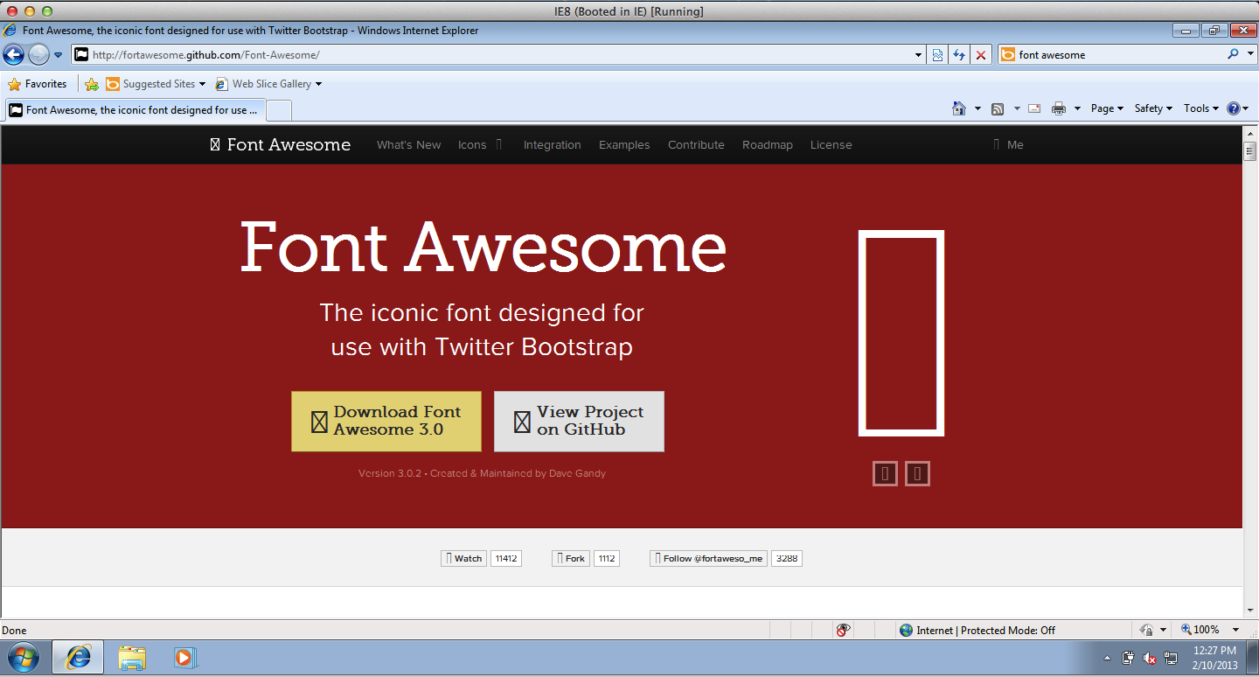Go to the Integration nav link
The image size is (1259, 677).
pyautogui.click(x=552, y=145)
